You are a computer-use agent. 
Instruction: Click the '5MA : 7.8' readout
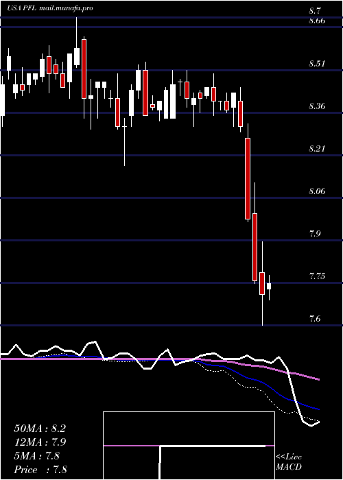[36, 456]
